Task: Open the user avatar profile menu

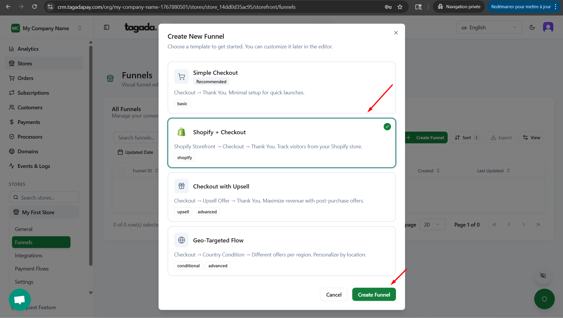Action: pyautogui.click(x=548, y=27)
